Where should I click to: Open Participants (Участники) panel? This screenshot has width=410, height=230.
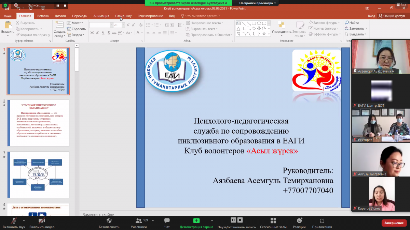139,223
